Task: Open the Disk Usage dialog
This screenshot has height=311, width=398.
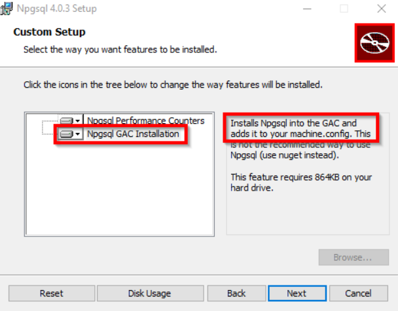Action: pos(150,293)
